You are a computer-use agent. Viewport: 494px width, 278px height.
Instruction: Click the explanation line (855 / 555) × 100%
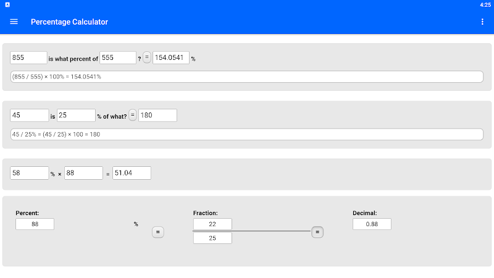tap(246, 77)
